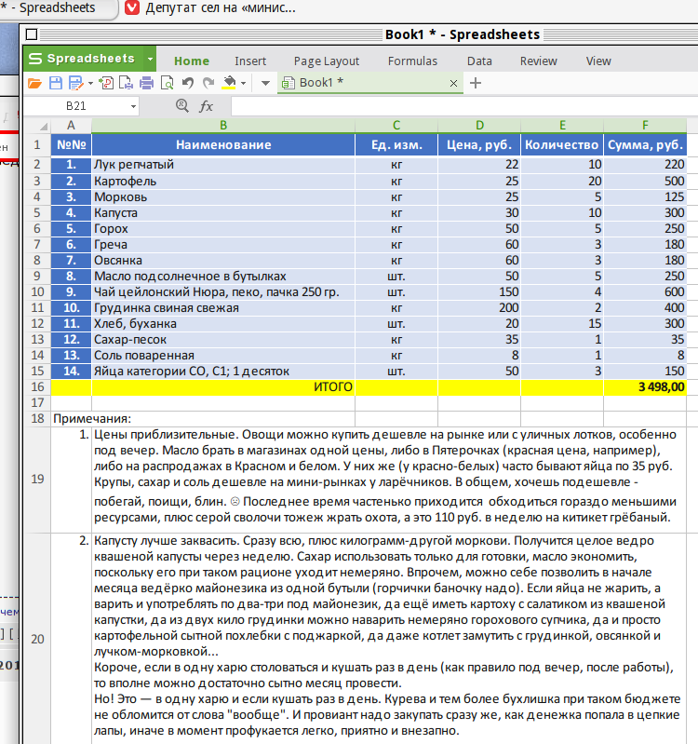Open Print Preview with the magnifier page icon

tap(168, 83)
